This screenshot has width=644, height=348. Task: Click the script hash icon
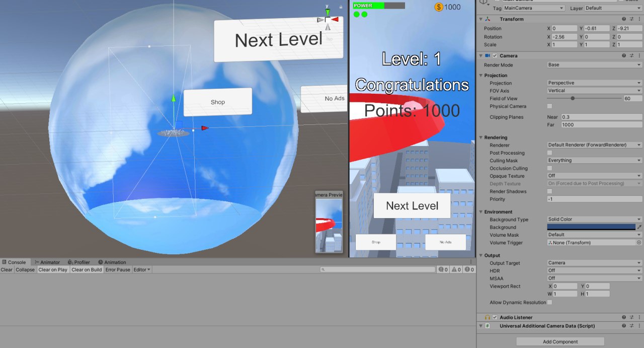coord(487,326)
